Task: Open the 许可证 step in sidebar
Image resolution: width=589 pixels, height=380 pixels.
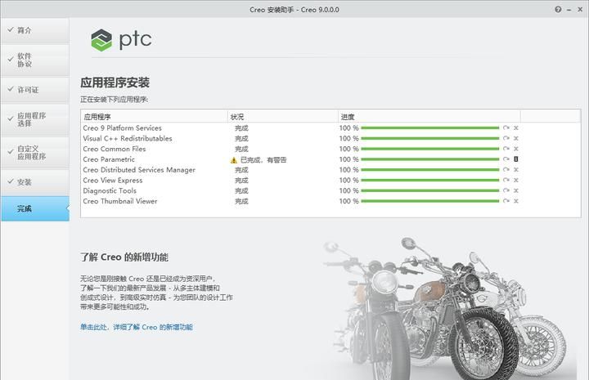Action: click(35, 90)
